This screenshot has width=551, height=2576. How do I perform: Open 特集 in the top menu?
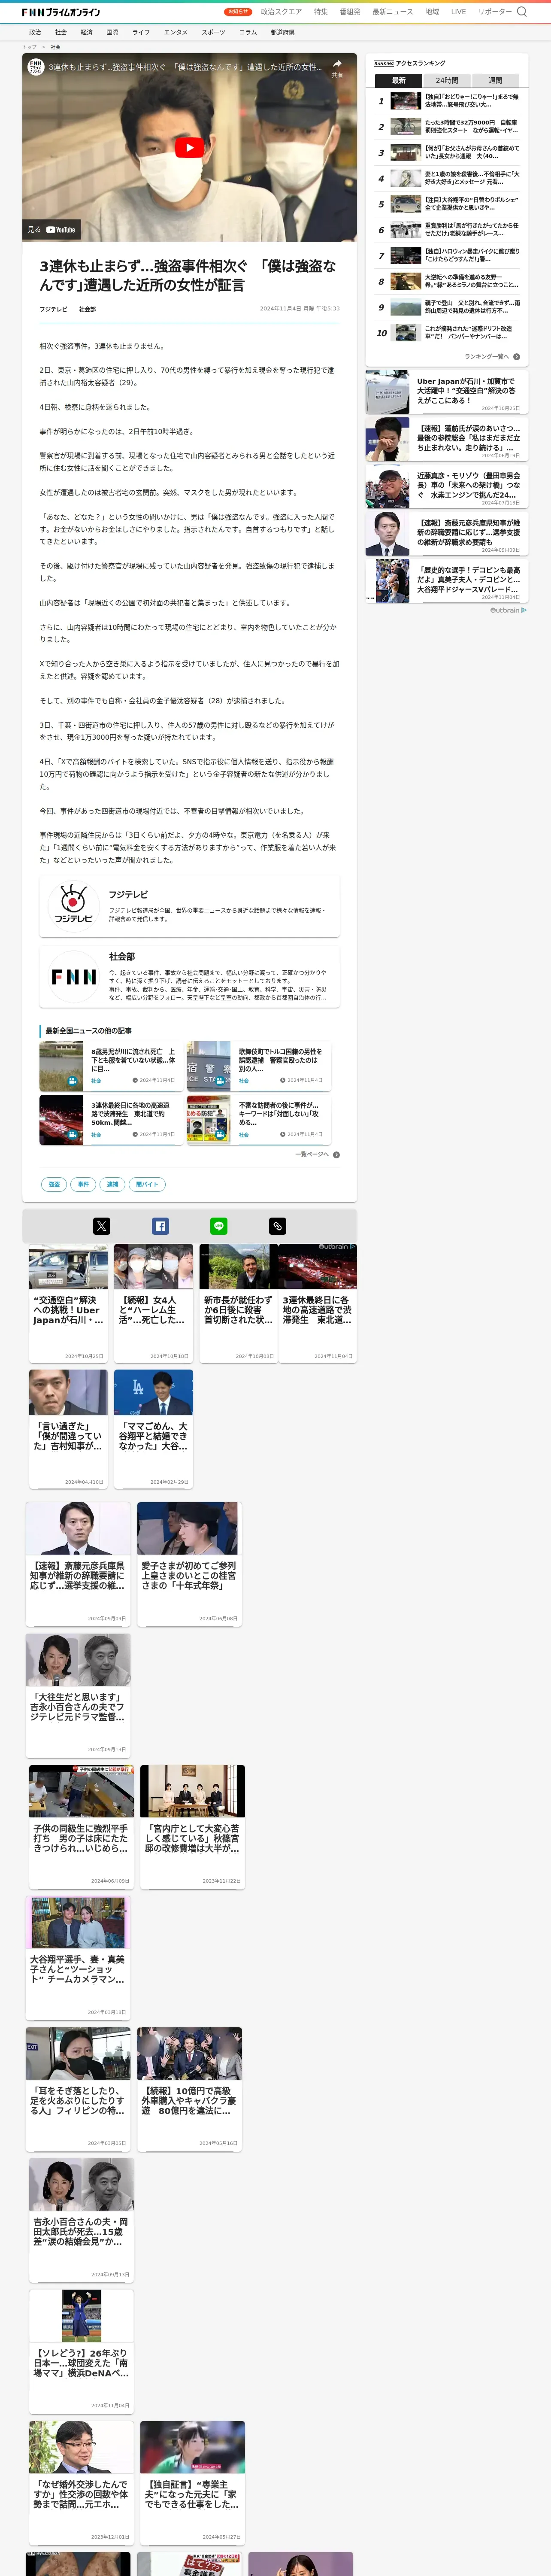coord(320,12)
